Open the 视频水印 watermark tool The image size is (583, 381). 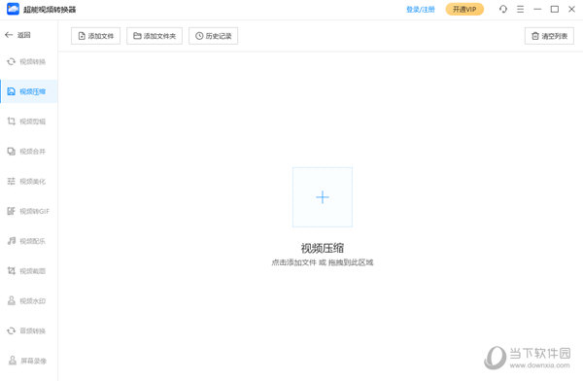coord(28,300)
